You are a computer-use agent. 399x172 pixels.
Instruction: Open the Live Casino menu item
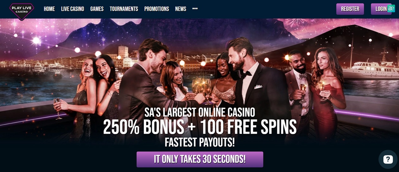(73, 9)
